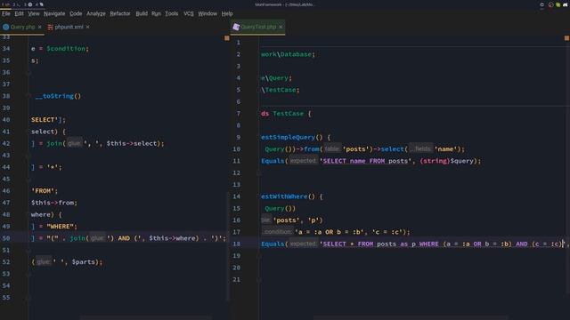The width and height of the screenshot is (570, 320).
Task: Open the Refactor menu
Action: point(120,14)
